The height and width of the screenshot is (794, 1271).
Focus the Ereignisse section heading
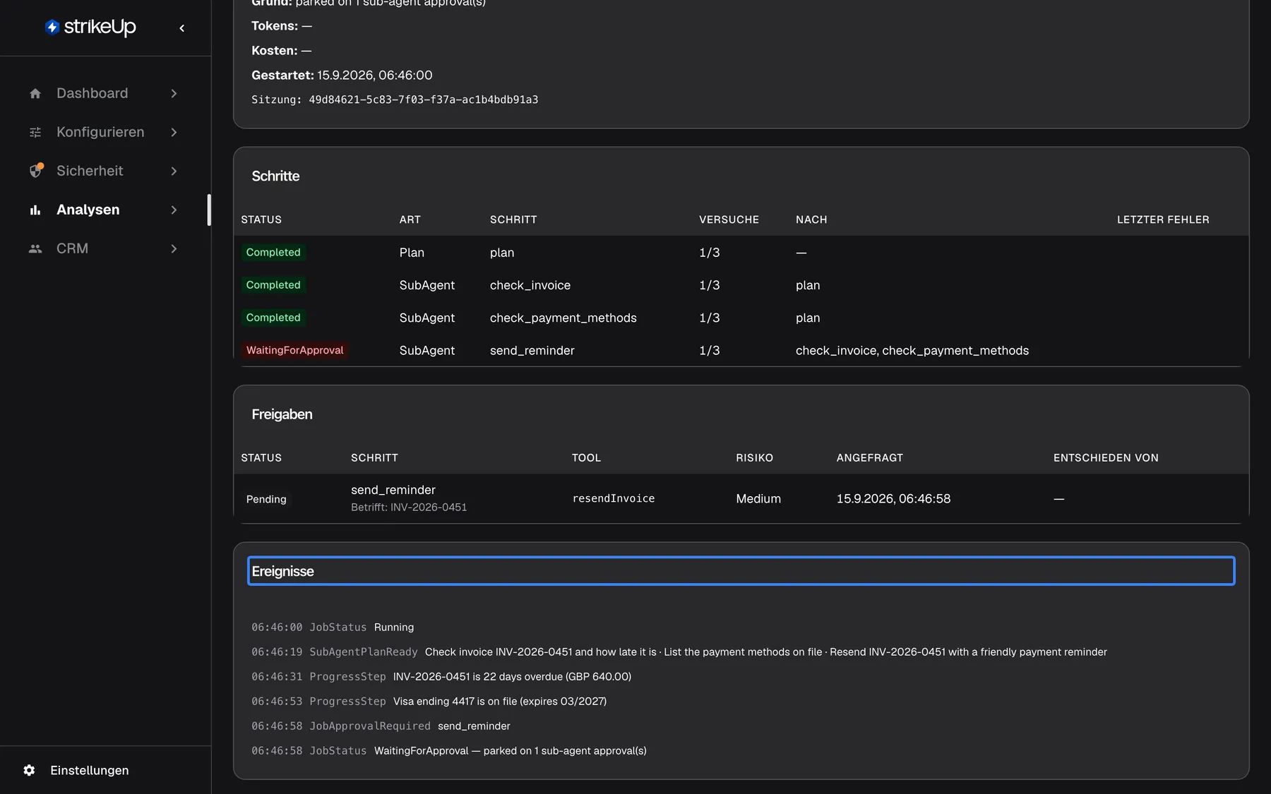(x=741, y=571)
